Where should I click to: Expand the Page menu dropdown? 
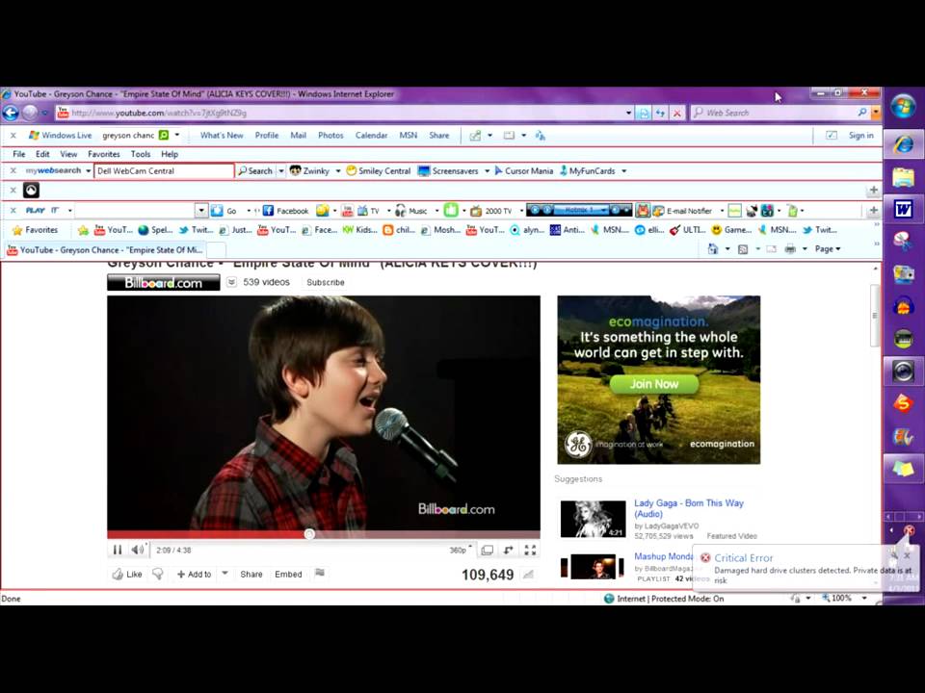pyautogui.click(x=828, y=248)
